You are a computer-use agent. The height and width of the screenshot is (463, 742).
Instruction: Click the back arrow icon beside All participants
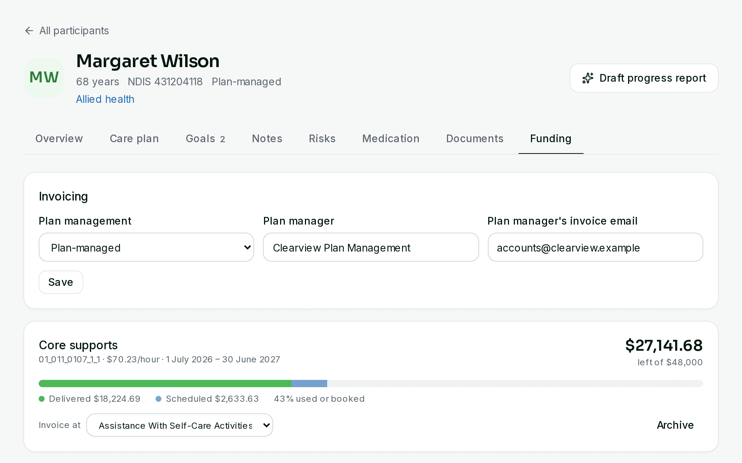point(29,31)
